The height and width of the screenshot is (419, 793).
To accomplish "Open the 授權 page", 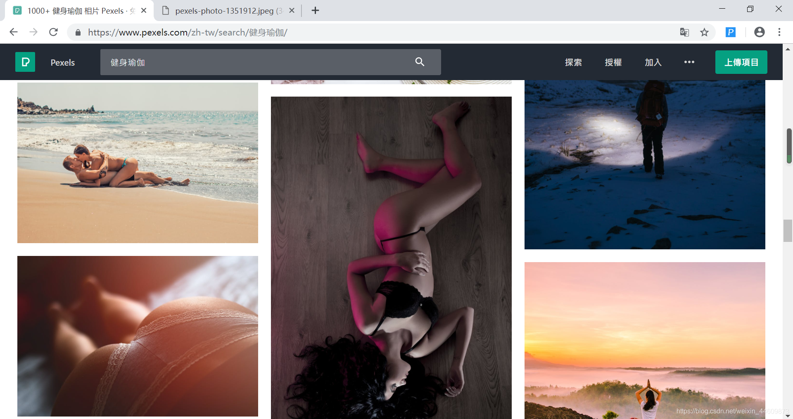I will click(x=613, y=62).
